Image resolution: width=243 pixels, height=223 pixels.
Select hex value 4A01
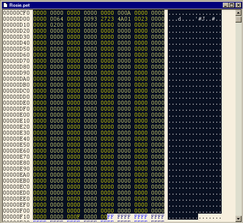tap(124, 19)
